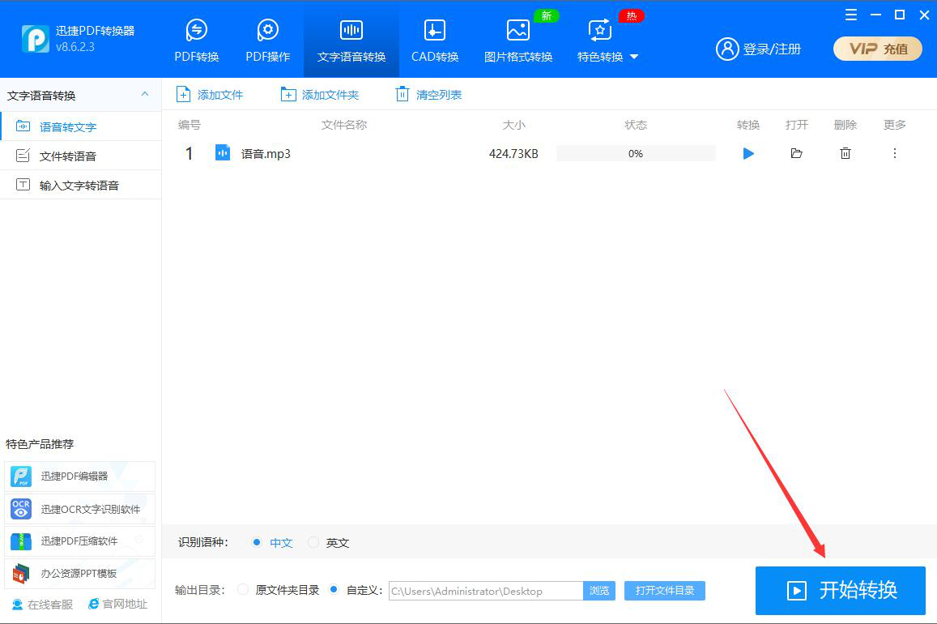Click the 迅捷PDF转换器 app logo

coord(36,39)
